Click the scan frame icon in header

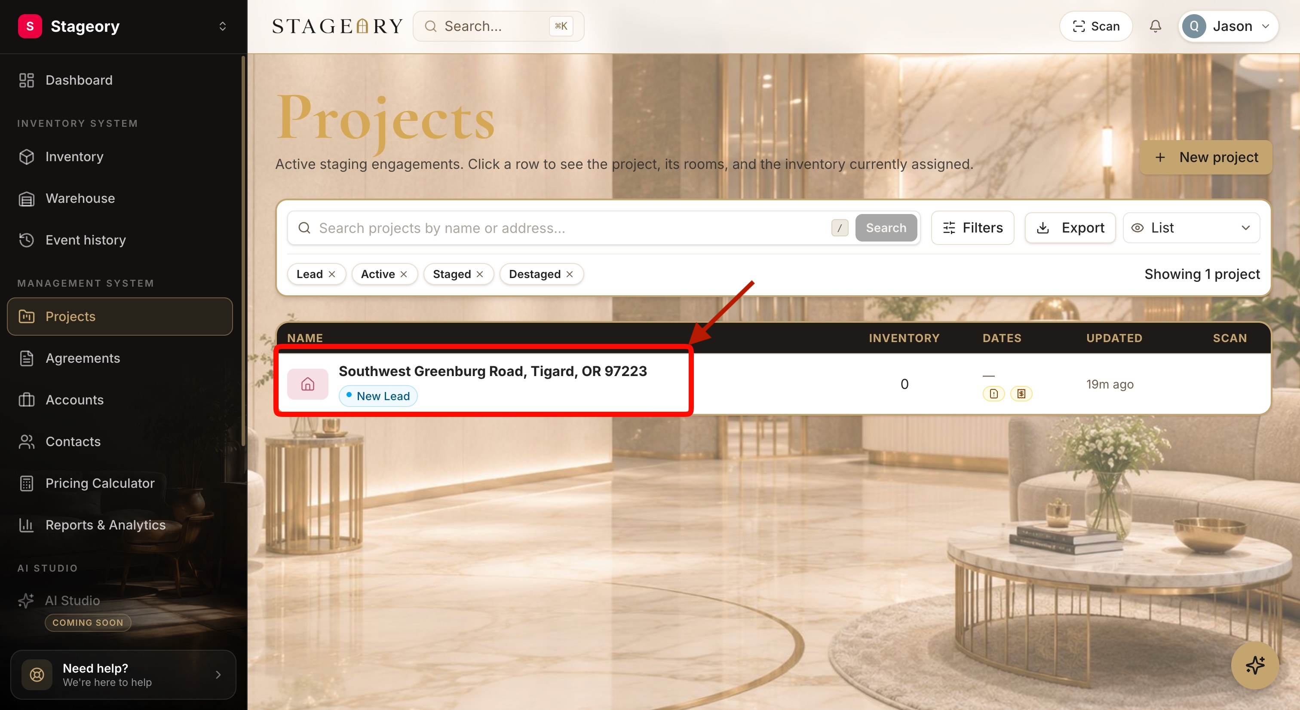[1079, 26]
